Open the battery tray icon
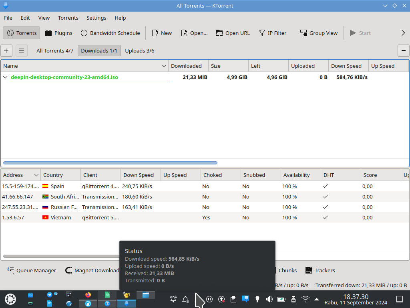 281,299
